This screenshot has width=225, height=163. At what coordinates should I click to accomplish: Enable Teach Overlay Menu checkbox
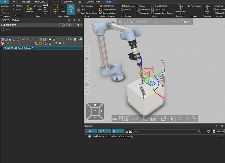tap(78, 13)
